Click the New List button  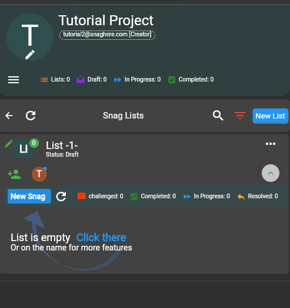[x=271, y=116]
